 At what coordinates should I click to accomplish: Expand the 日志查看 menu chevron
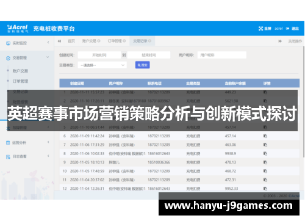(x=48, y=156)
